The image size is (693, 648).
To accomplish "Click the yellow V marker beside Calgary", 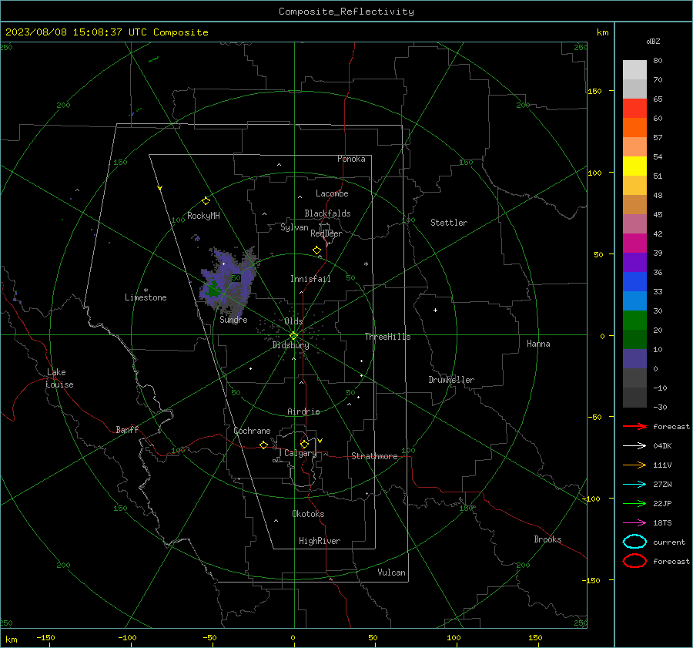I will coord(320,441).
